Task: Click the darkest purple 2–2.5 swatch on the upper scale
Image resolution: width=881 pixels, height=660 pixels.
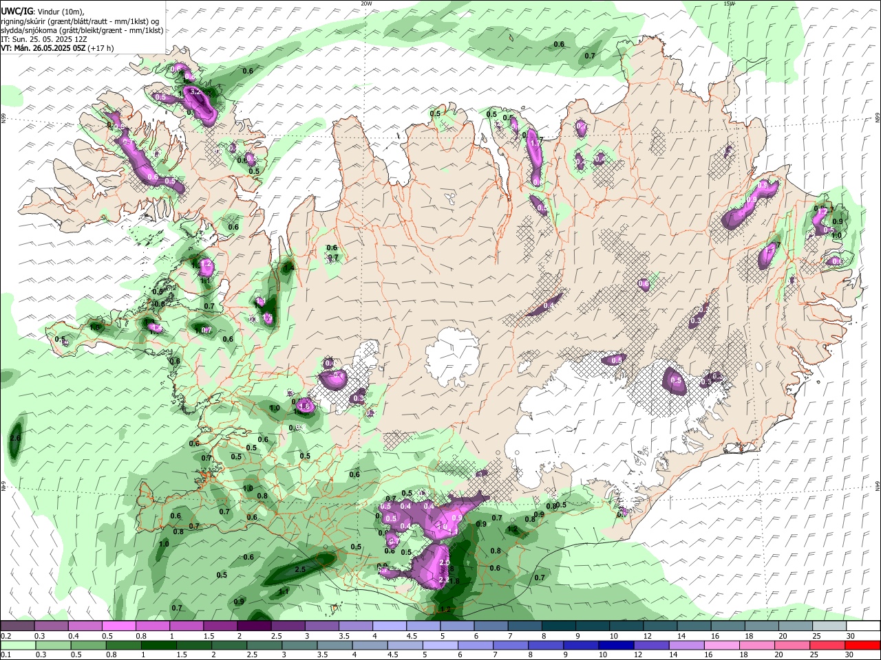Action: tap(254, 626)
